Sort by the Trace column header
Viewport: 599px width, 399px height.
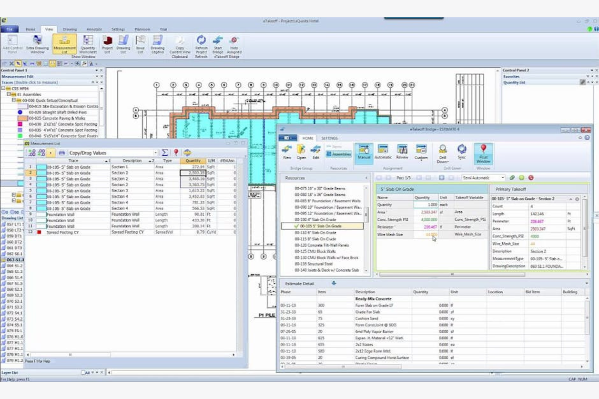pos(73,161)
